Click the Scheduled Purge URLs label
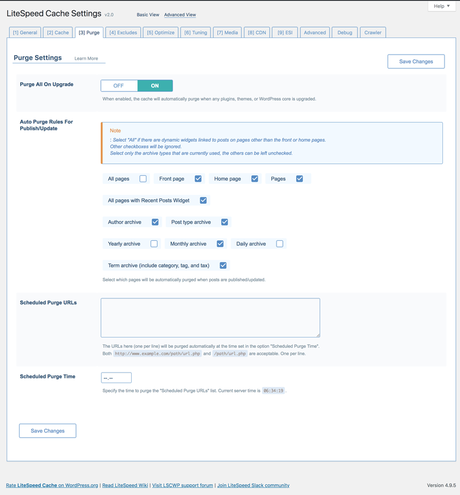Image resolution: width=460 pixels, height=495 pixels. pos(48,302)
